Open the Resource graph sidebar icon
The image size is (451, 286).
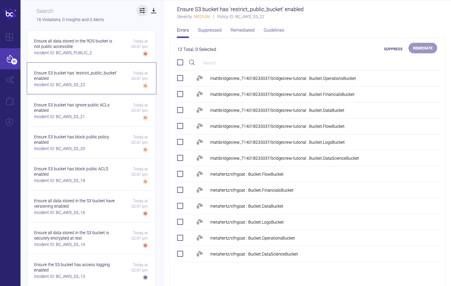(x=10, y=80)
